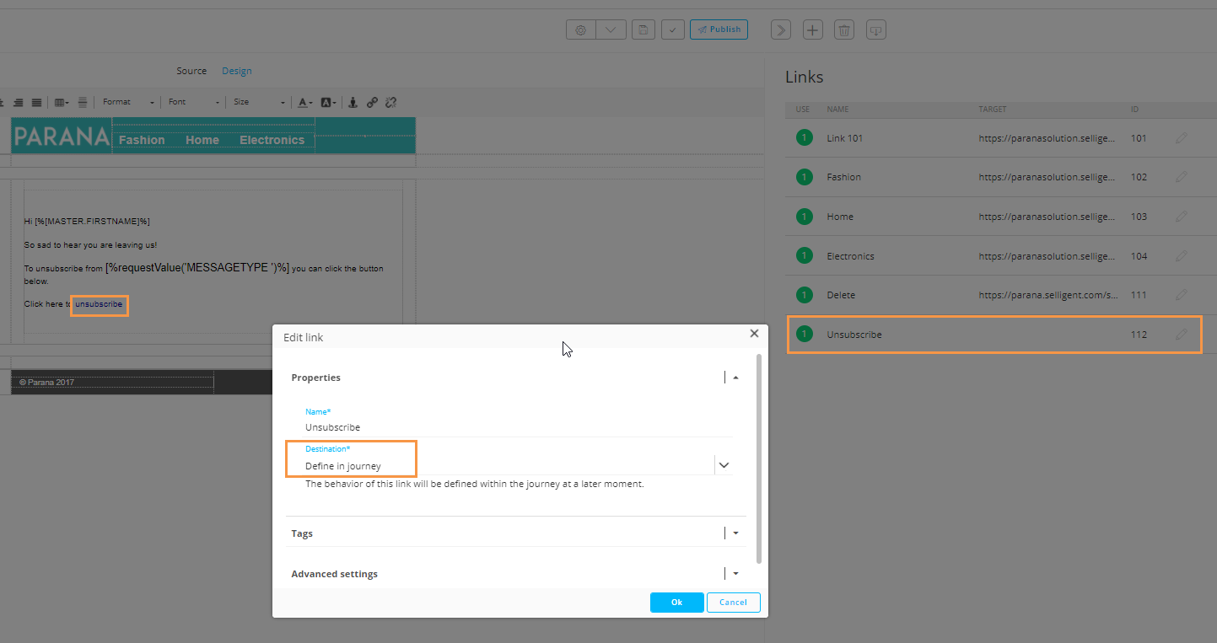Image resolution: width=1217 pixels, height=643 pixels.
Task: Open the text color picker
Action: tap(304, 102)
